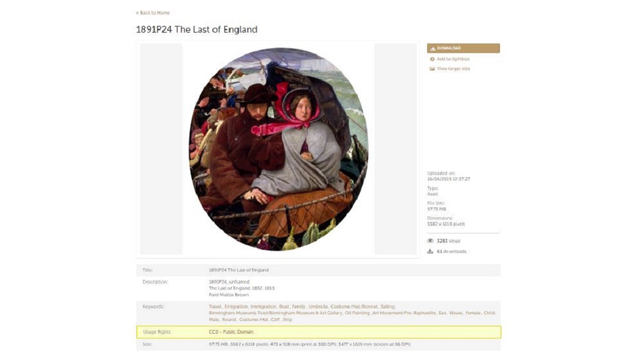Viewport: 634px width, 362px height.
Task: Click the Pre-Raphaelite art movement keyword
Action: [x=403, y=312]
